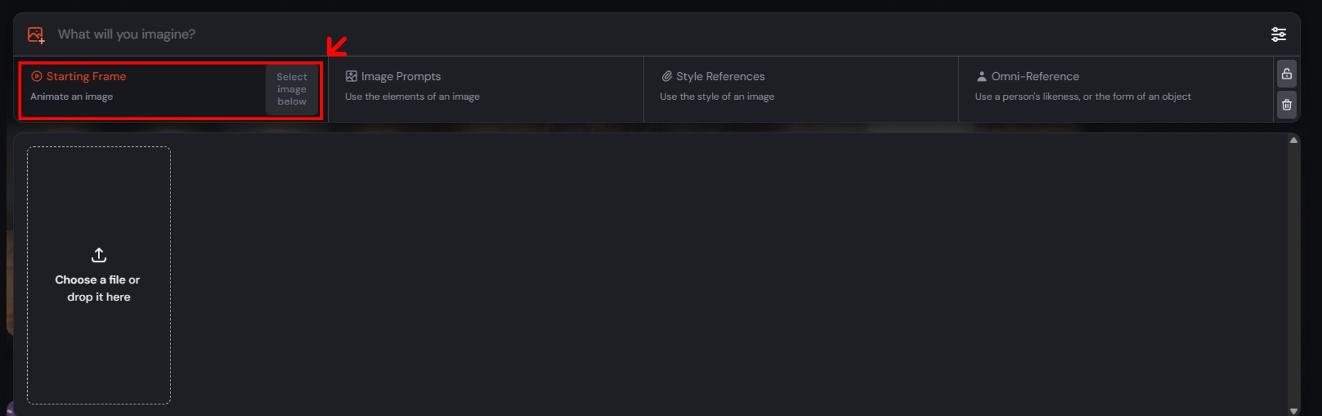Switch to the Image Prompts label
Image resolution: width=1322 pixels, height=416 pixels.
401,76
